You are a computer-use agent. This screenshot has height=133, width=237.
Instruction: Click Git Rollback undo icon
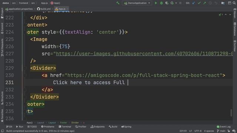216,3
